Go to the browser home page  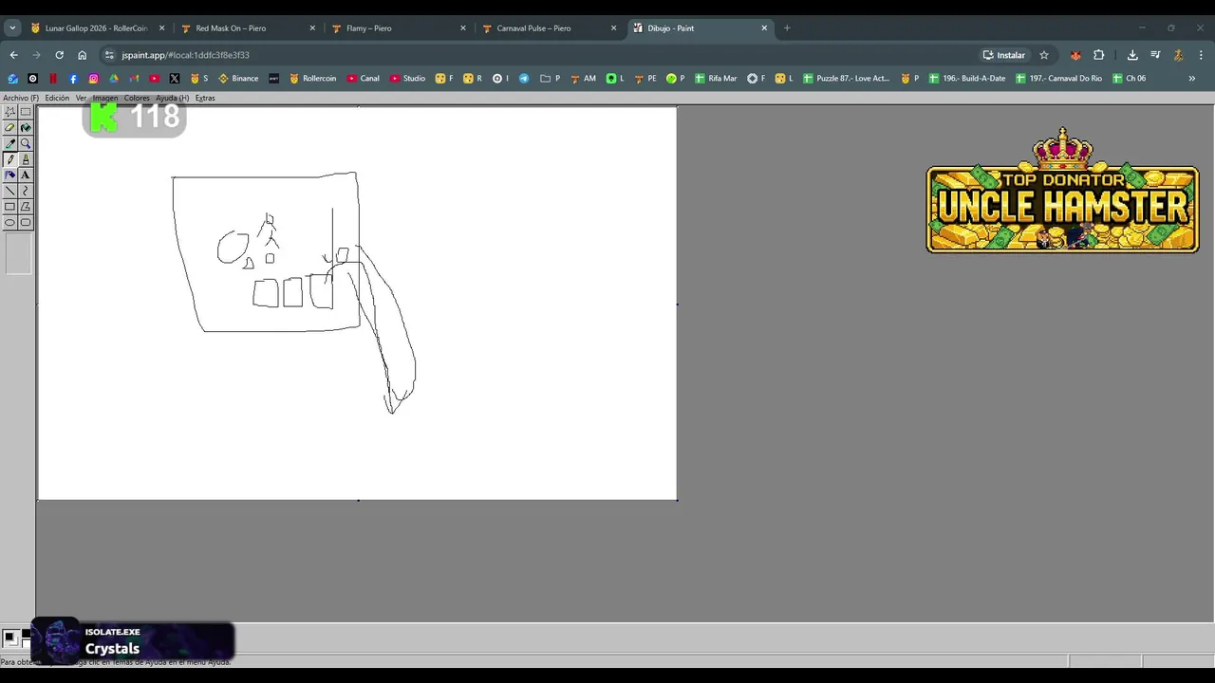82,55
